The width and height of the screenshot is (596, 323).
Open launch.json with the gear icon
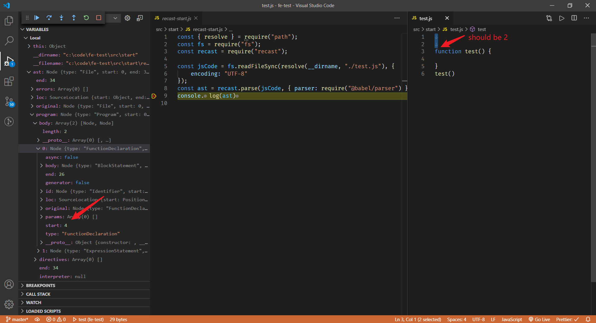pos(127,18)
